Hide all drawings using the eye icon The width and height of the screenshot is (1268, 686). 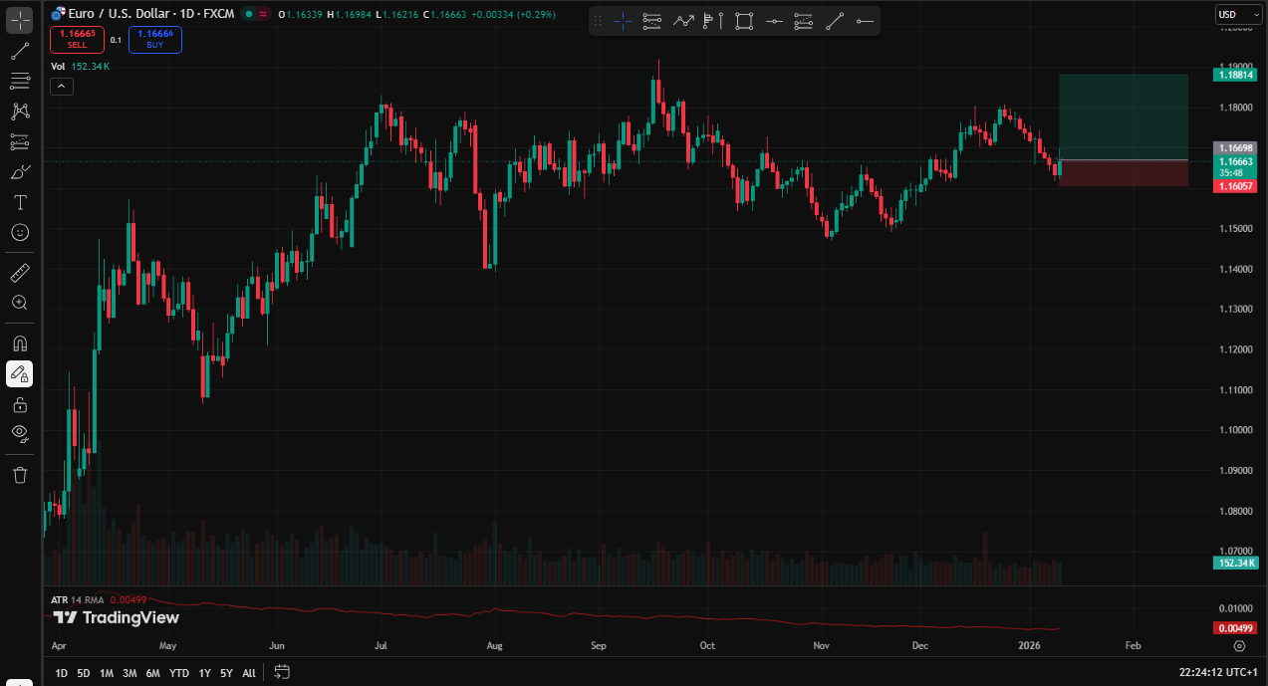(x=20, y=434)
